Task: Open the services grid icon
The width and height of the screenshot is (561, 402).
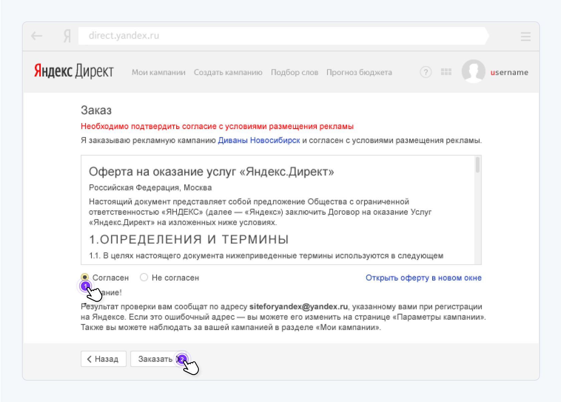Action: pos(446,72)
